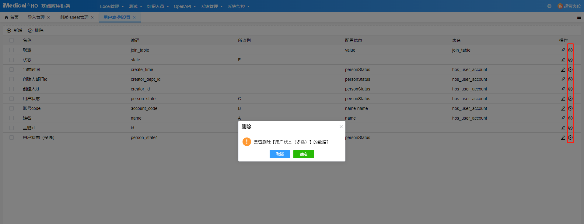Image resolution: width=584 pixels, height=224 pixels.
Task: Expand the Excel管理 dropdown menu
Action: click(112, 6)
